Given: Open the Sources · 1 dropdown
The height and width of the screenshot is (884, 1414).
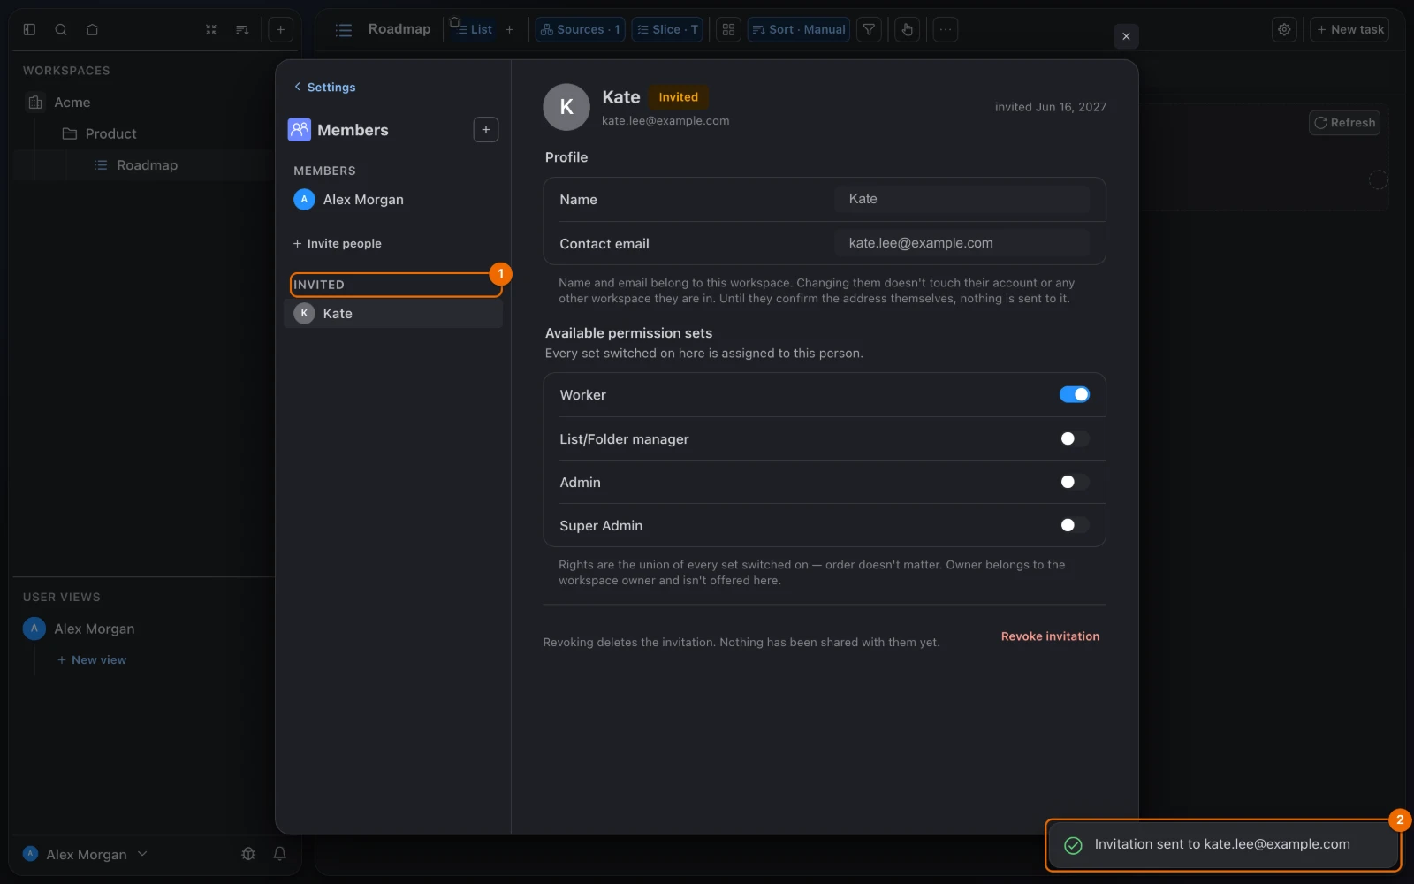Looking at the screenshot, I should click(580, 29).
